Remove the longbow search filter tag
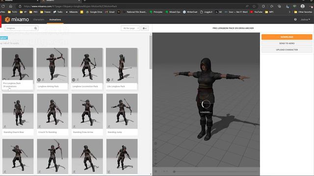 click(4, 38)
